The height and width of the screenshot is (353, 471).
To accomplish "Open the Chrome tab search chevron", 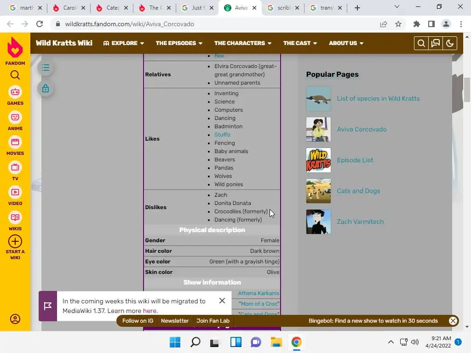I will [x=397, y=6].
